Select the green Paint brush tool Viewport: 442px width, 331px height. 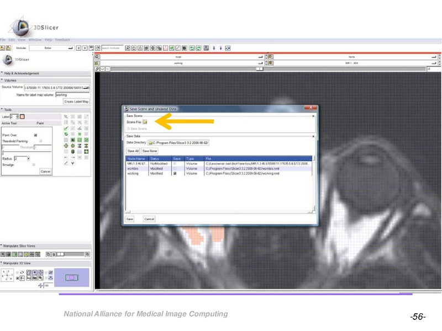point(66,129)
